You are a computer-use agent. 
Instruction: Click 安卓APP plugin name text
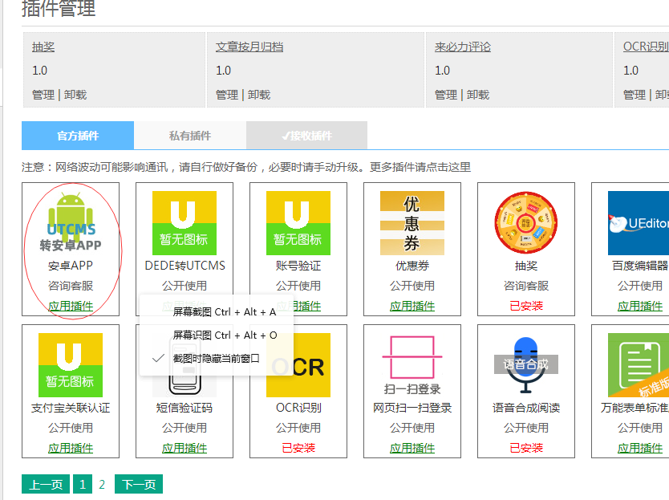click(x=71, y=266)
